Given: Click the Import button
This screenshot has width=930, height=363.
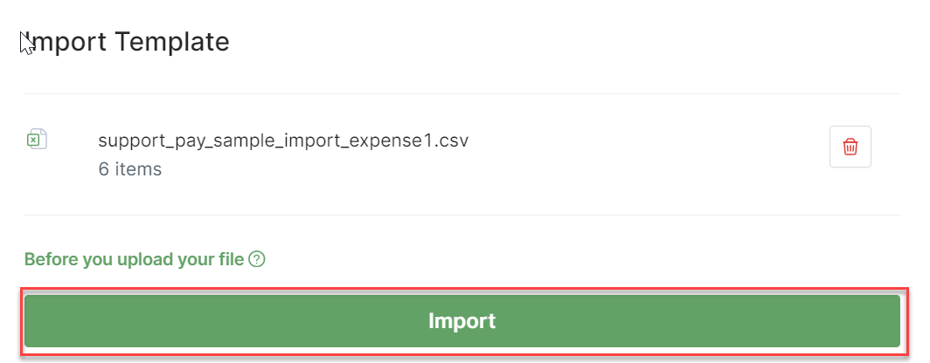Looking at the screenshot, I should 462,321.
